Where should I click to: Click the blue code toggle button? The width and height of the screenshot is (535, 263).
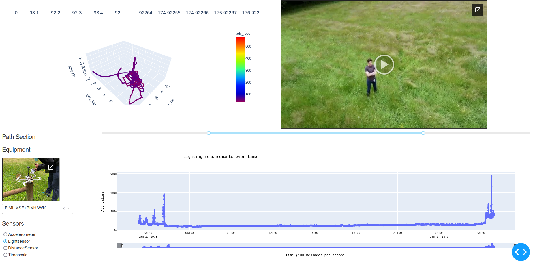pyautogui.click(x=521, y=252)
